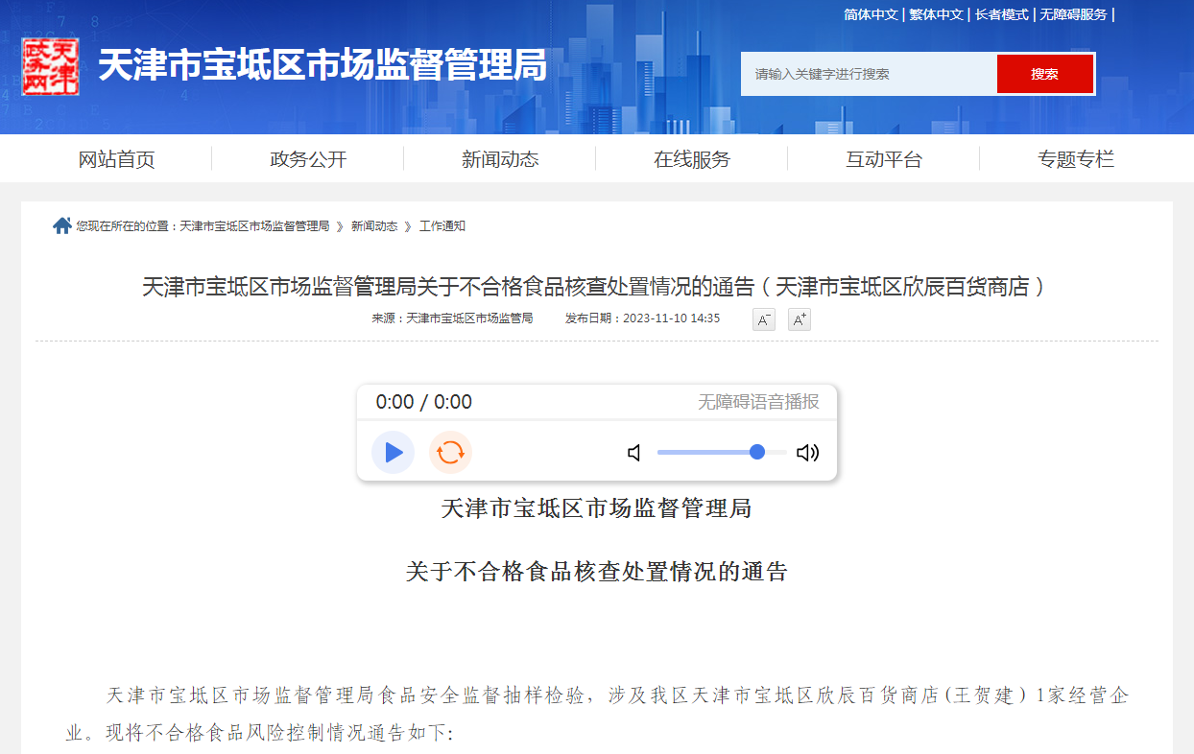Increase font size with A+ icon
This screenshot has height=754, width=1194.
[799, 319]
